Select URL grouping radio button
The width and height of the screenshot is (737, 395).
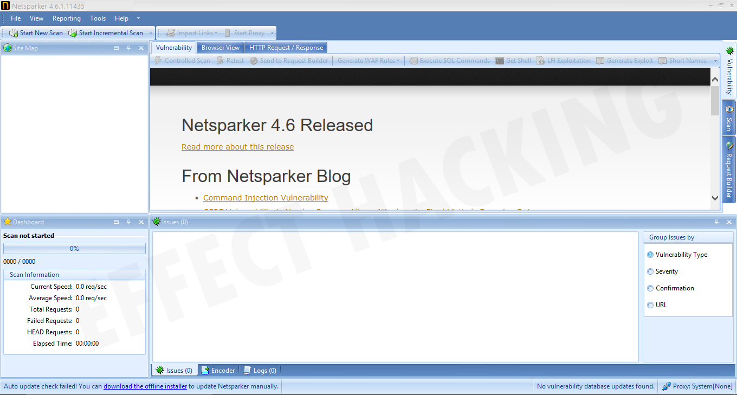click(x=650, y=305)
